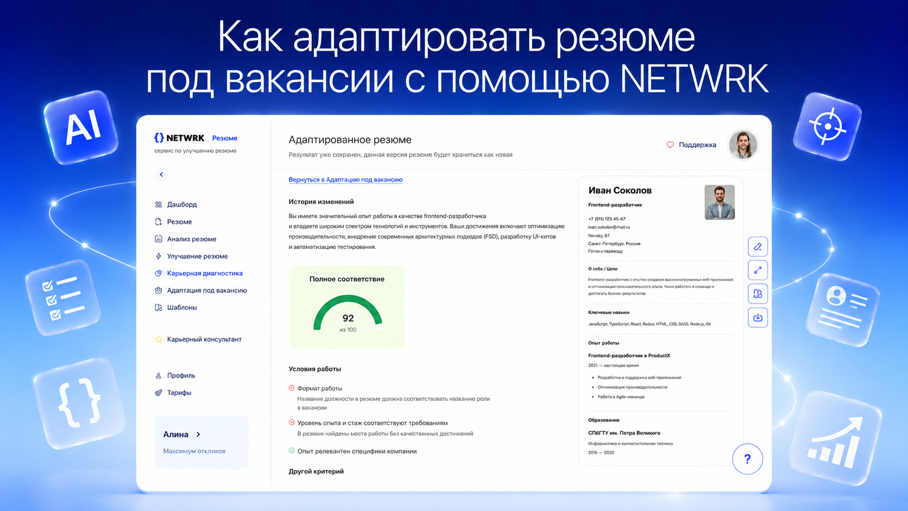
Task: Click the 92 из 100 match gauge
Action: [348, 314]
